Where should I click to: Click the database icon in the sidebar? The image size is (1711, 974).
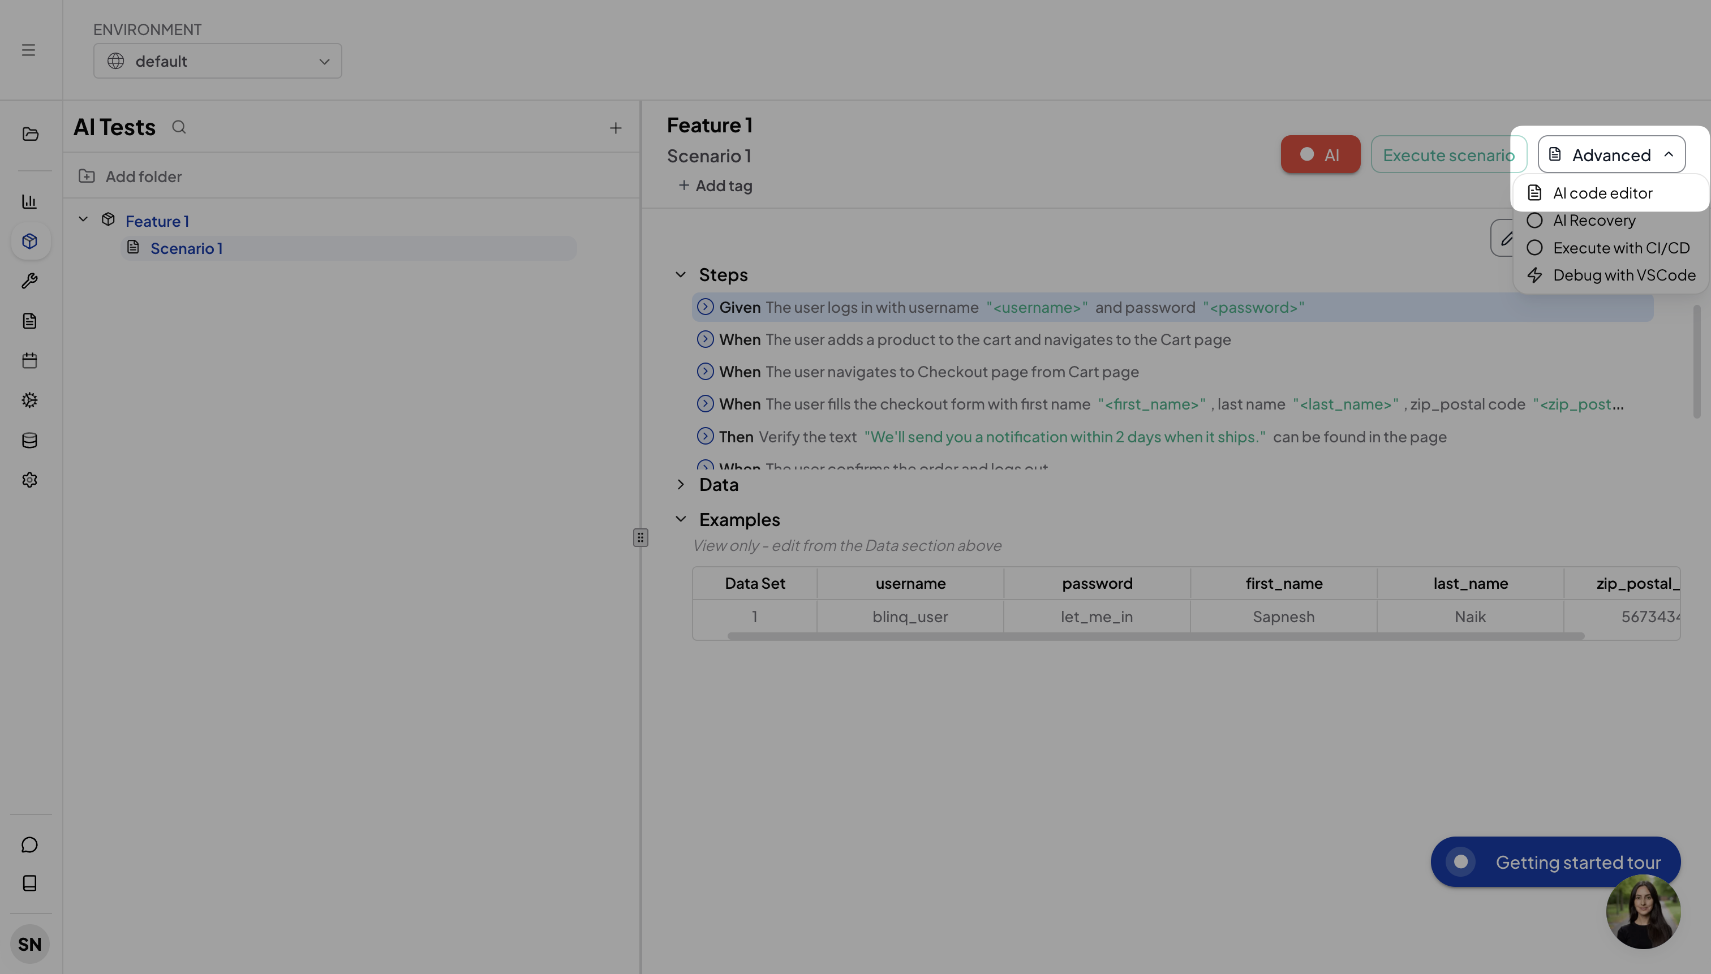click(29, 440)
